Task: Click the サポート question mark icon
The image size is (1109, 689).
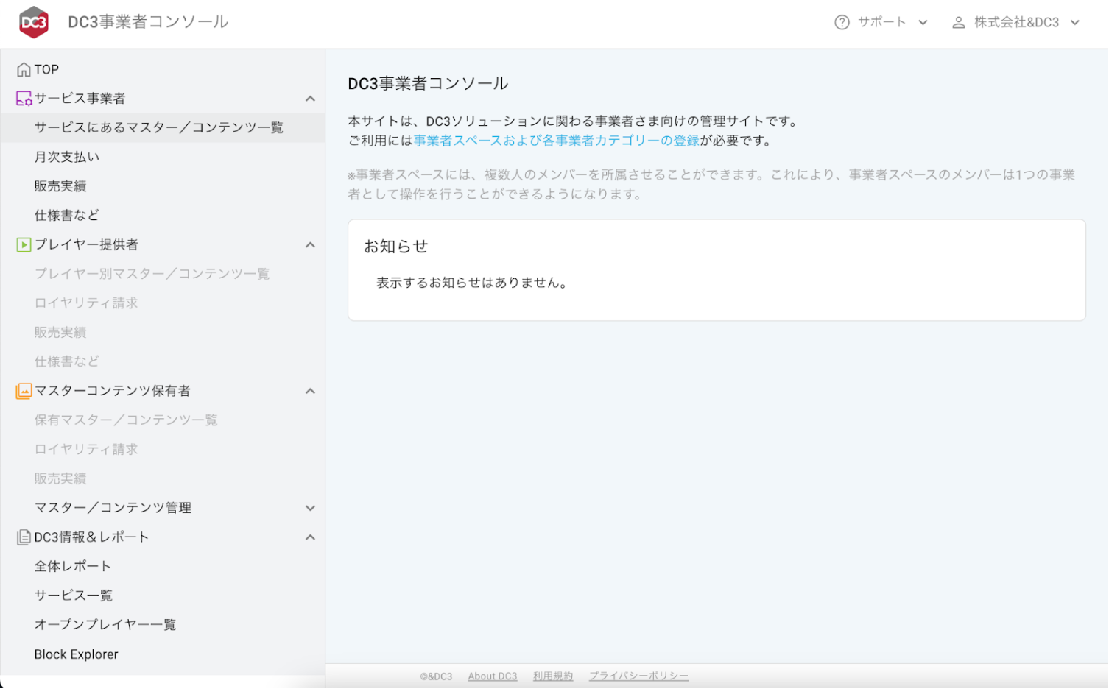Action: point(842,23)
